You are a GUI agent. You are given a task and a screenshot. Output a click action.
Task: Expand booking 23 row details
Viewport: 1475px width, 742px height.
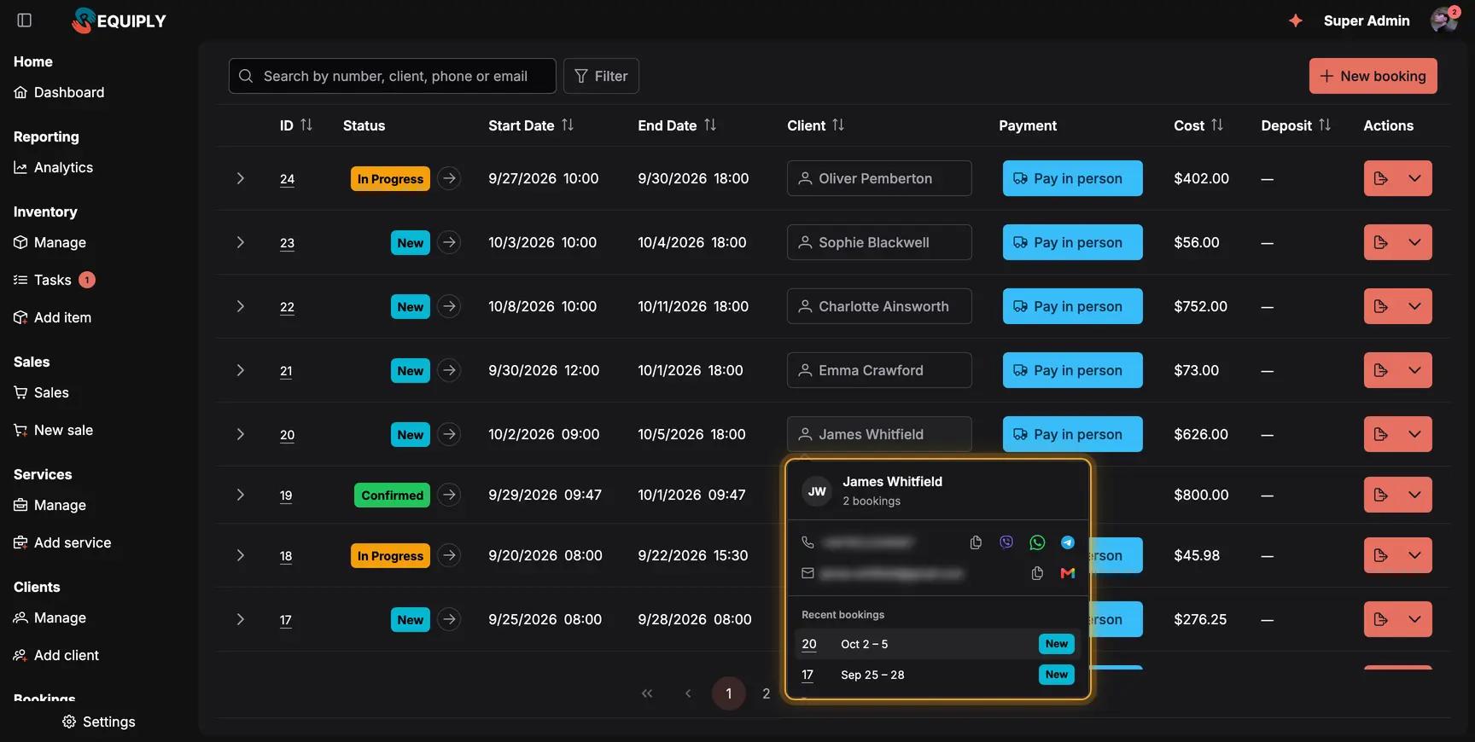[x=241, y=242]
